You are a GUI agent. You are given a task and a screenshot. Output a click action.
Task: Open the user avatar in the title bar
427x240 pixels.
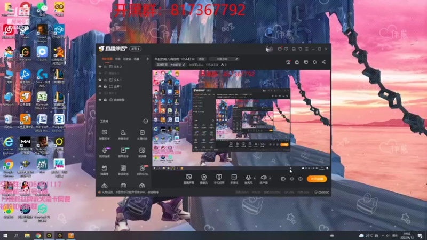point(269,49)
